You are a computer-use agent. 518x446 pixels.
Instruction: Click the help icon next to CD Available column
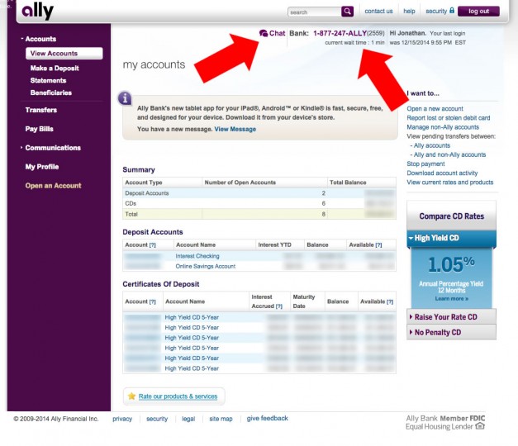click(390, 301)
